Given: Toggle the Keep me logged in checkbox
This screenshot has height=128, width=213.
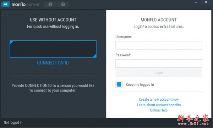Looking at the screenshot, I should (119, 84).
